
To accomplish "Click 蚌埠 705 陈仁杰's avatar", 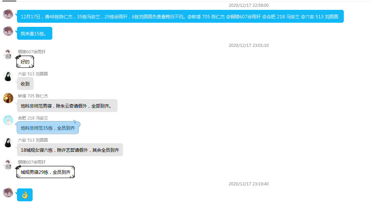I will click(8, 98).
